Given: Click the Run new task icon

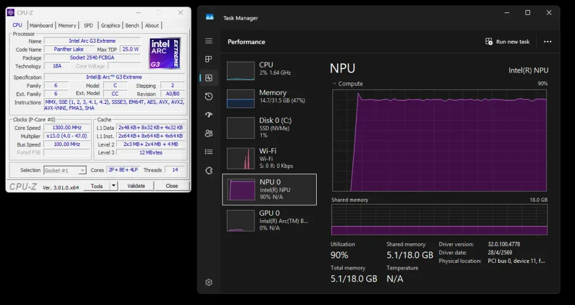Looking at the screenshot, I should (x=489, y=42).
